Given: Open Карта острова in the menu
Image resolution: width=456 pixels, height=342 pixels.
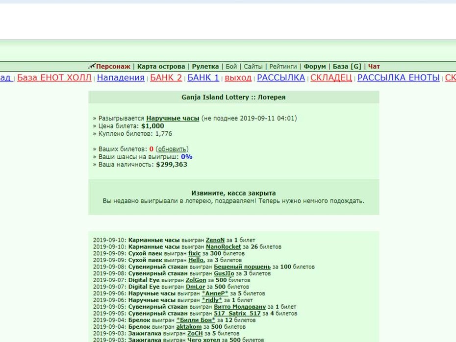Looking at the screenshot, I should 161,67.
